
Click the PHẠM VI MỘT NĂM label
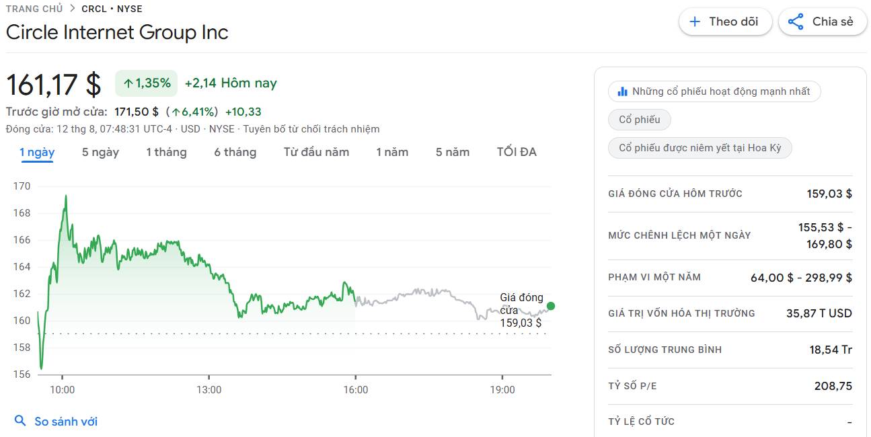coord(654,277)
